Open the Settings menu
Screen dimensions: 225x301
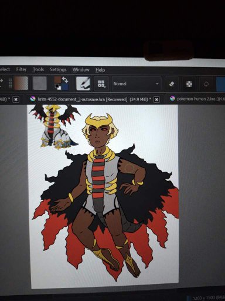point(58,69)
